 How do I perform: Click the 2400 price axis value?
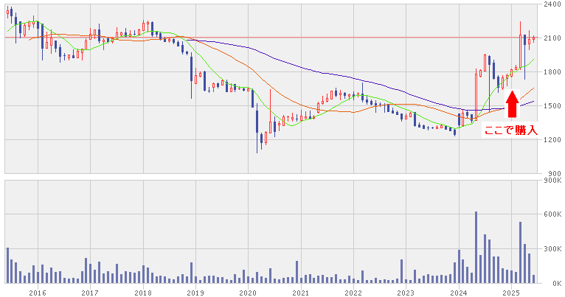[552, 4]
